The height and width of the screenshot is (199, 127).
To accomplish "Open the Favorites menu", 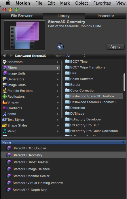I will [102, 3].
